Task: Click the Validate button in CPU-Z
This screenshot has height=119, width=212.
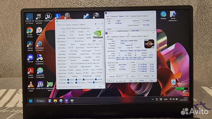Action: [142, 81]
